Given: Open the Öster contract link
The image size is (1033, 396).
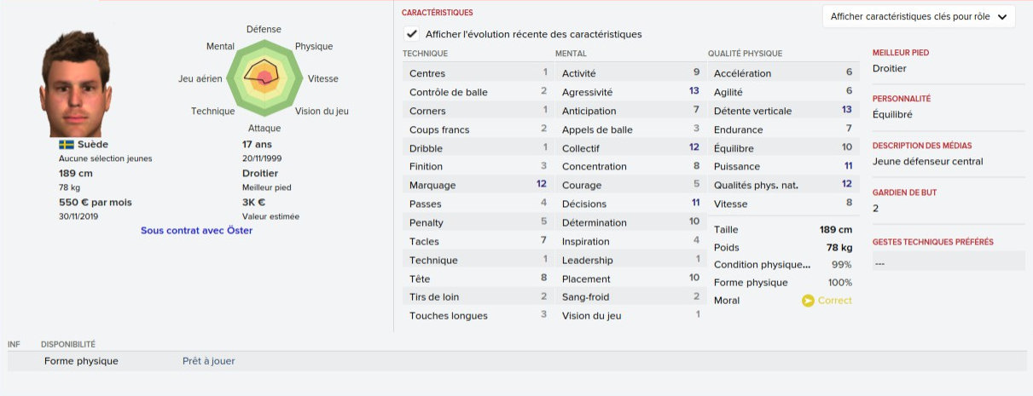Looking at the screenshot, I should pos(196,230).
